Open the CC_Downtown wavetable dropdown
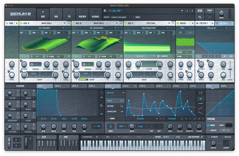Screen dimensions: 239x156 point(116,28)
